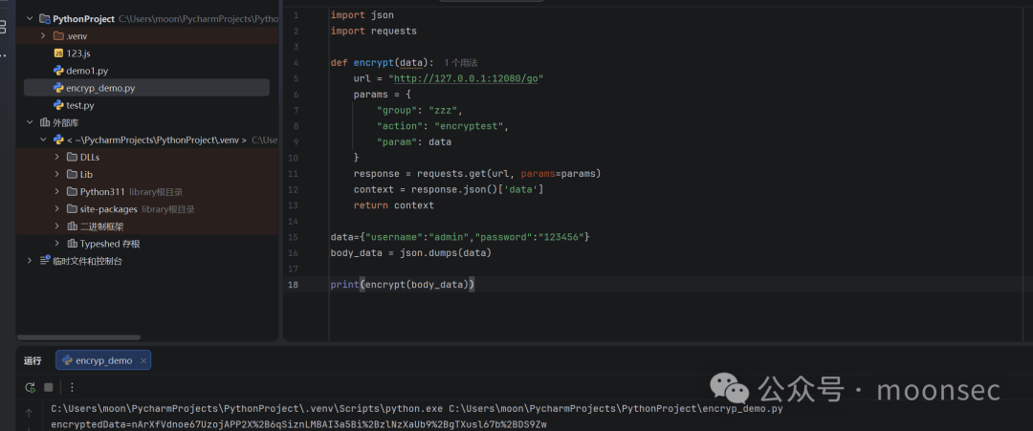Select 123.js in project tree
The height and width of the screenshot is (431, 1033).
(78, 54)
